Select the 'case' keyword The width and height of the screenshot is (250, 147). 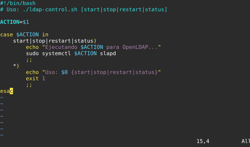pos(7,34)
